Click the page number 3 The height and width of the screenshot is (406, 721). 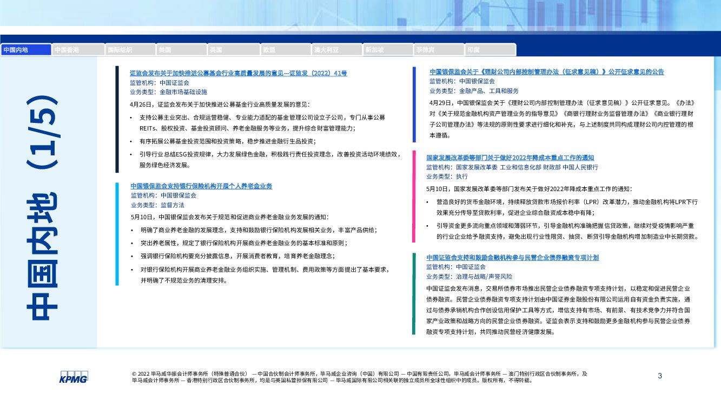659,376
